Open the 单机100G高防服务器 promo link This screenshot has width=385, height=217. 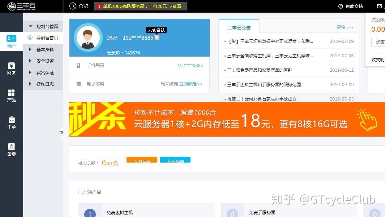140,6
